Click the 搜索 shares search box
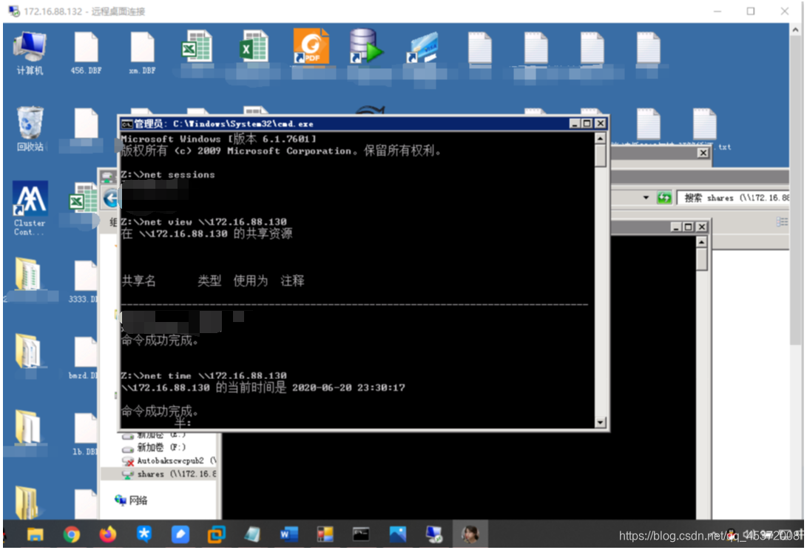 coord(733,198)
